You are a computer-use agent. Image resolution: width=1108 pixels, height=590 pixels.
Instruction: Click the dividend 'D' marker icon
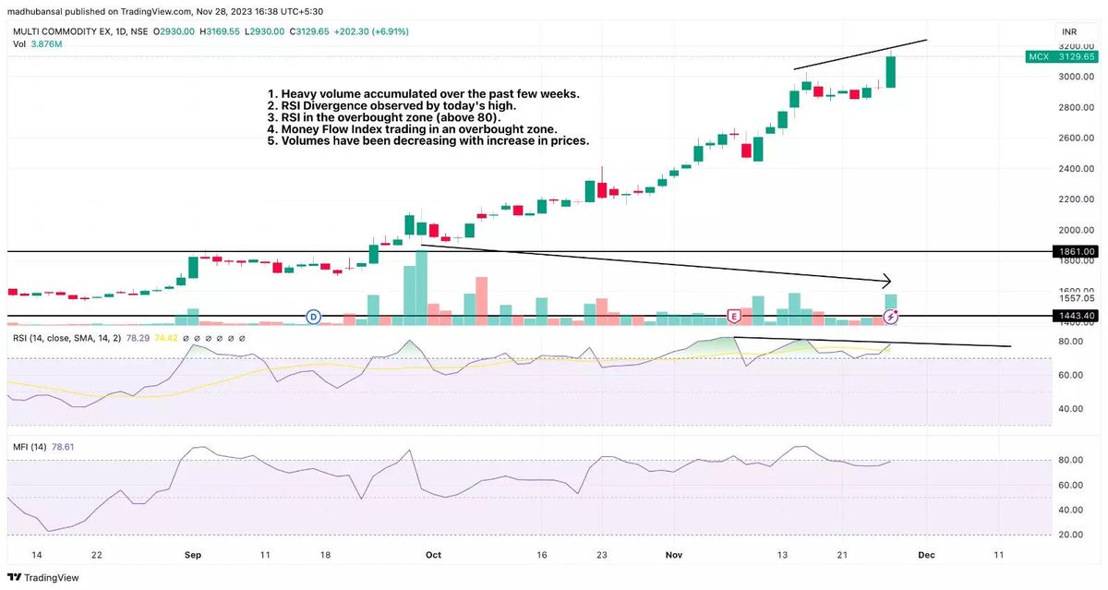pos(313,316)
